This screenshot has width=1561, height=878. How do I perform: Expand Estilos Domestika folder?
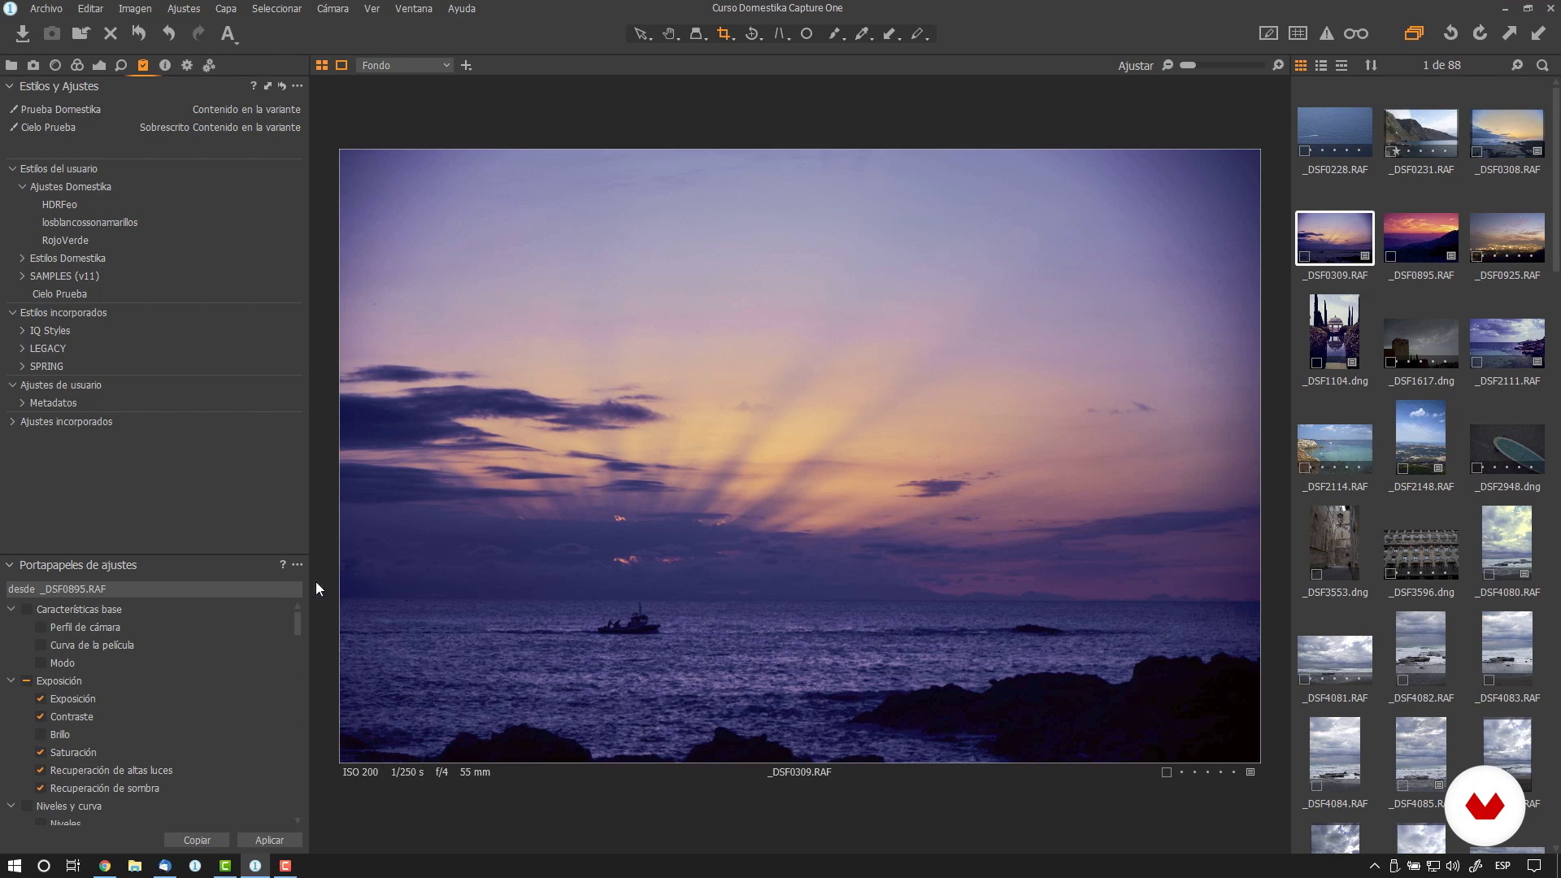pyautogui.click(x=22, y=258)
